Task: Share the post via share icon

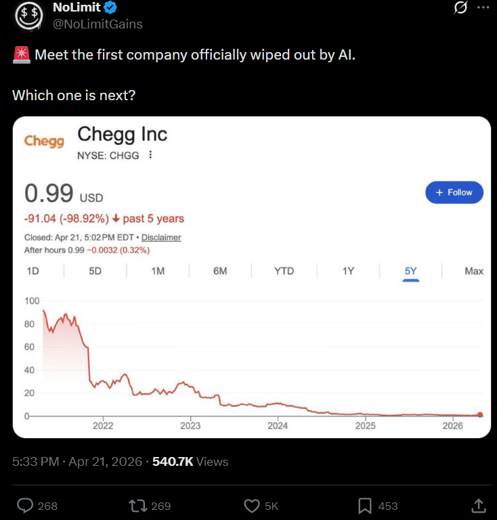Action: tap(478, 505)
